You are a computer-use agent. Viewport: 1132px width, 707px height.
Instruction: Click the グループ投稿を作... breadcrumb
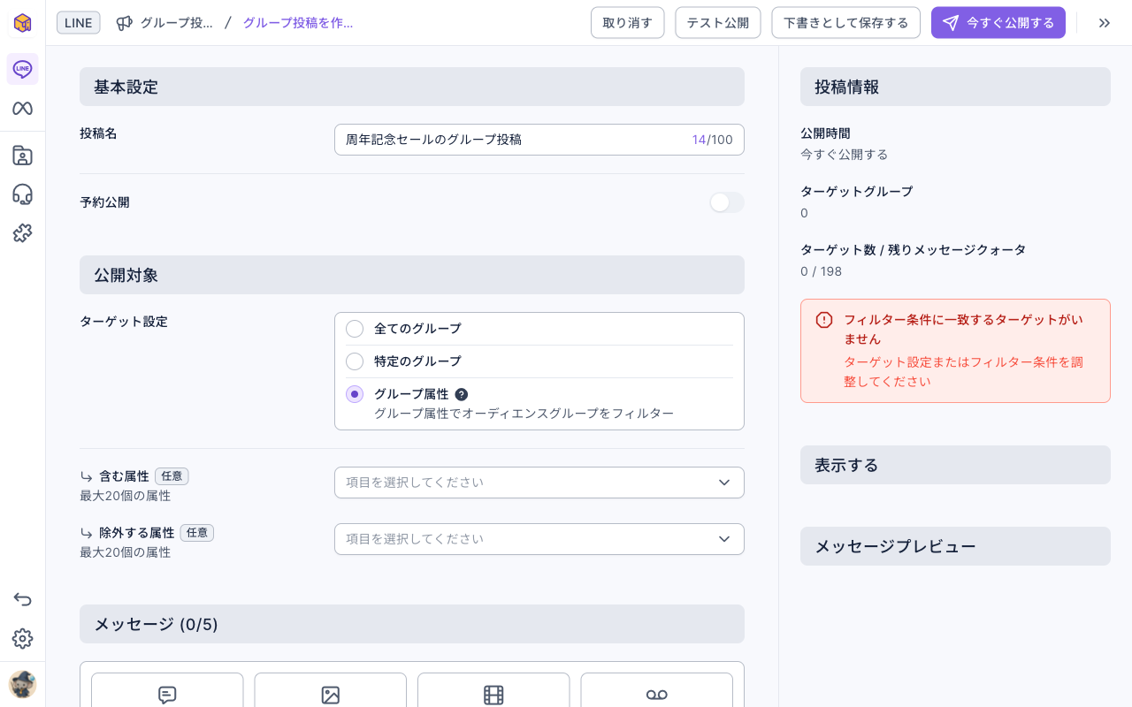tap(298, 23)
